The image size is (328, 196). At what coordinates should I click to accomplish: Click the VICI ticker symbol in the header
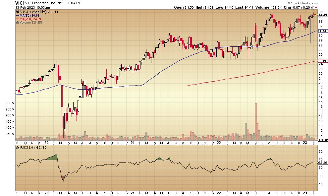[20, 3]
